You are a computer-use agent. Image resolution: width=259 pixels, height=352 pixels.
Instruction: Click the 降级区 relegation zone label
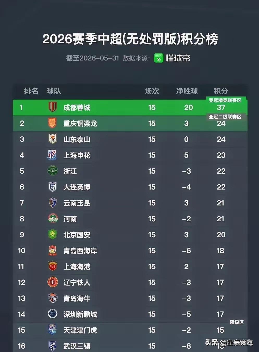click(x=237, y=322)
